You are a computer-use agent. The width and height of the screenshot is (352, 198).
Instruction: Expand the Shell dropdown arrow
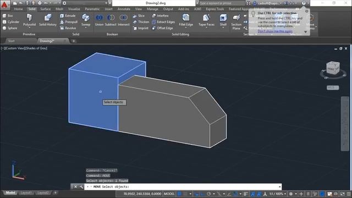pos(223,28)
